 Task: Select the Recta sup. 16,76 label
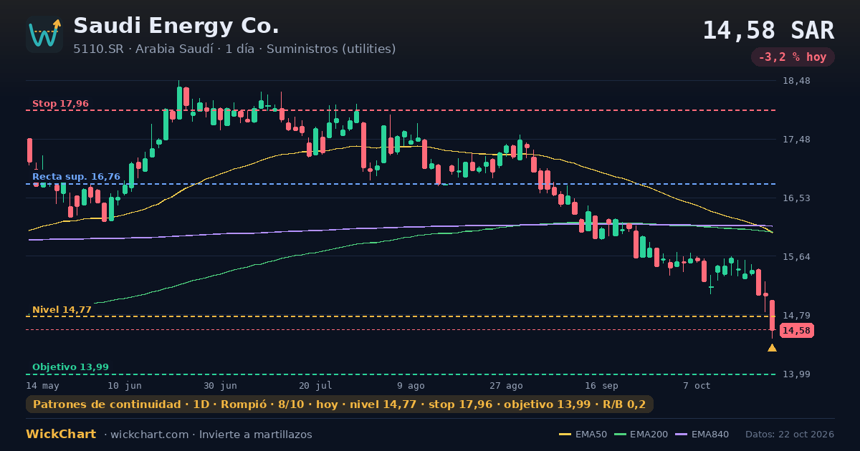pyautogui.click(x=76, y=176)
